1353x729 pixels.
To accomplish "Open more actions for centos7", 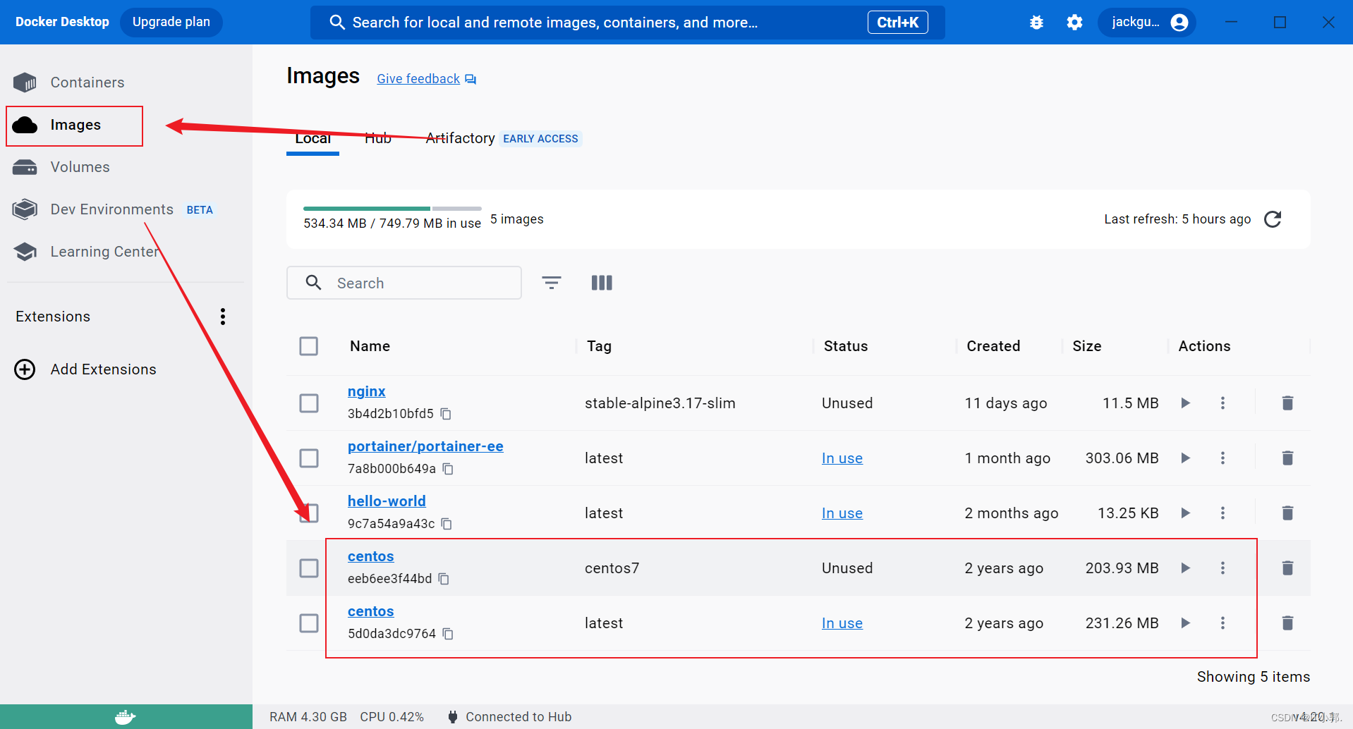I will pyautogui.click(x=1223, y=568).
